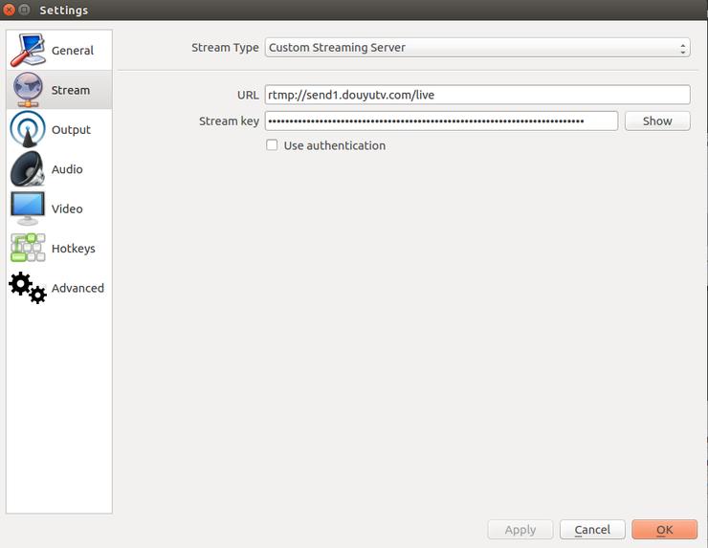The height and width of the screenshot is (548, 708).
Task: Open Output settings via broadcast antenna icon
Action: click(28, 129)
